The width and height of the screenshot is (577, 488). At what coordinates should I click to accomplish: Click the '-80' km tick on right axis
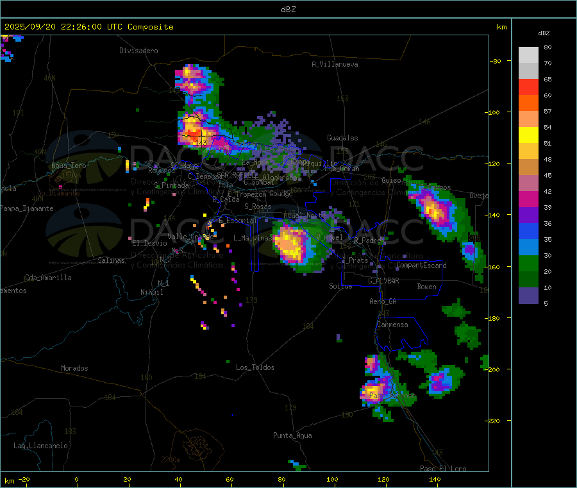[496, 61]
